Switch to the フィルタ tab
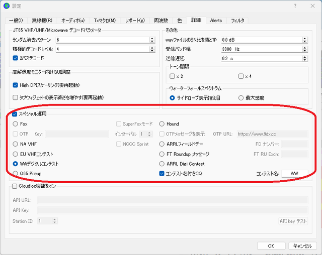Screen dimensions: 322x255 [x=237, y=21]
